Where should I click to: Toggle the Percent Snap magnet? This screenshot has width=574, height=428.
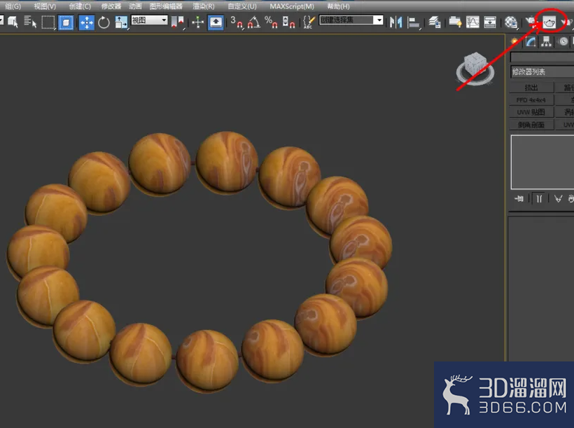pos(272,22)
